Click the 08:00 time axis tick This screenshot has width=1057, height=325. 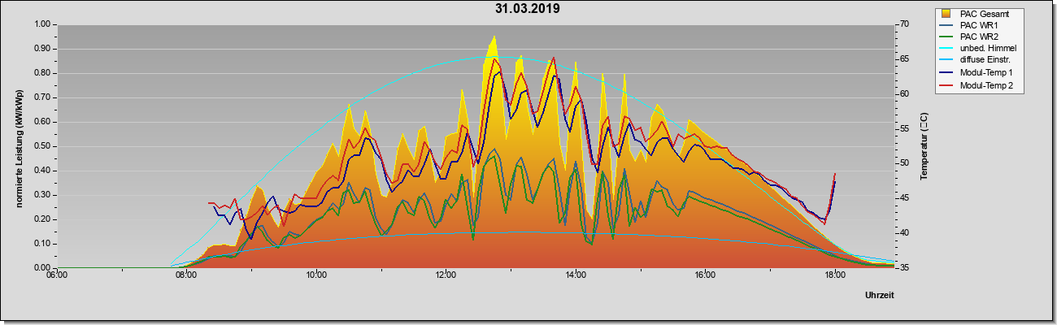(x=186, y=275)
